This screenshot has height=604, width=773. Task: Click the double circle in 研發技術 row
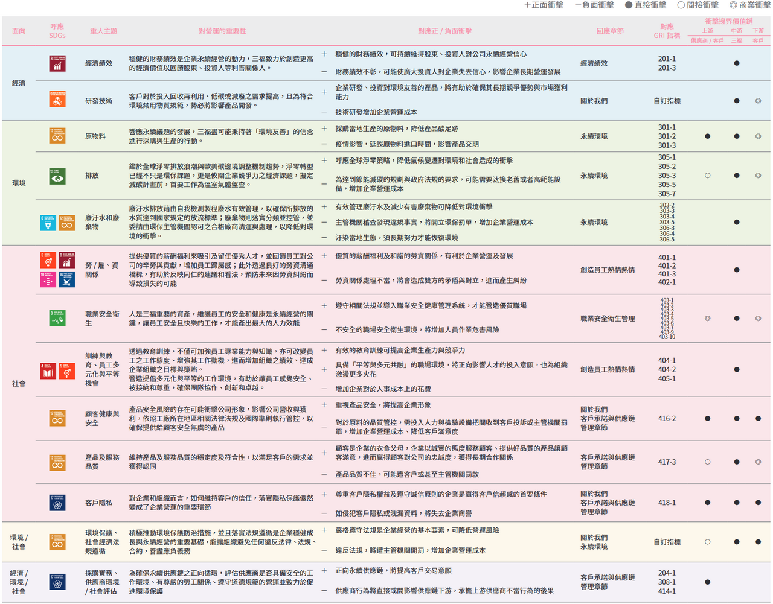coord(759,101)
